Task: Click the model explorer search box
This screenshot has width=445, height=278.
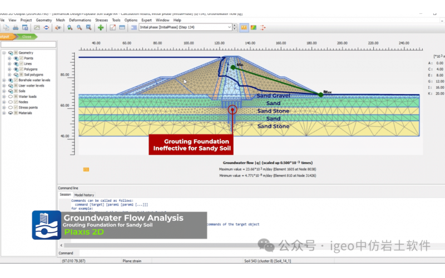Action: [x=28, y=44]
